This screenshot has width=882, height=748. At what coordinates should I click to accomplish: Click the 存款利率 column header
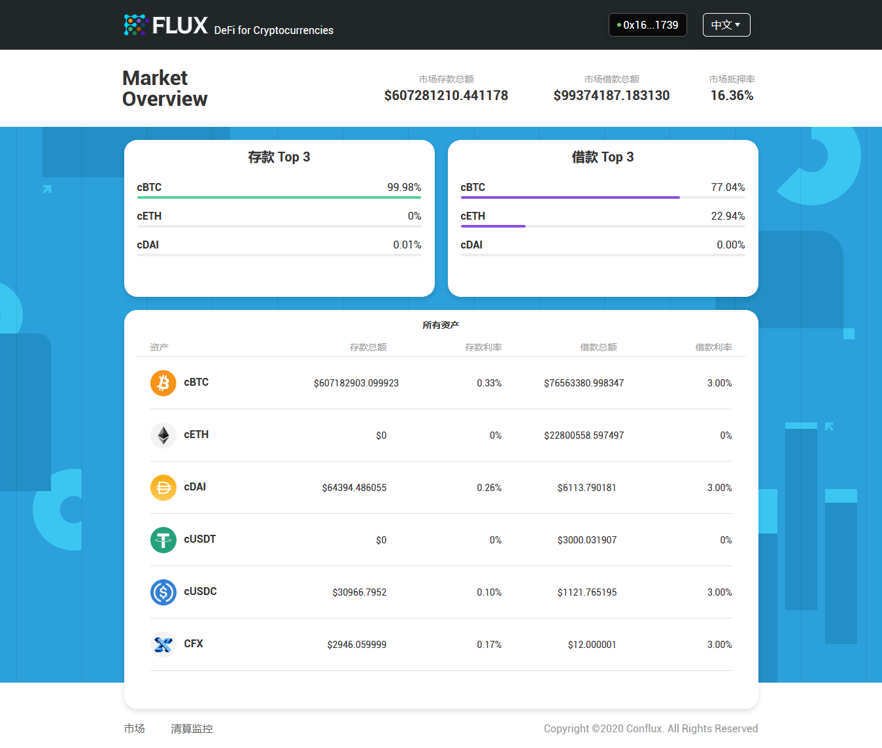click(483, 347)
